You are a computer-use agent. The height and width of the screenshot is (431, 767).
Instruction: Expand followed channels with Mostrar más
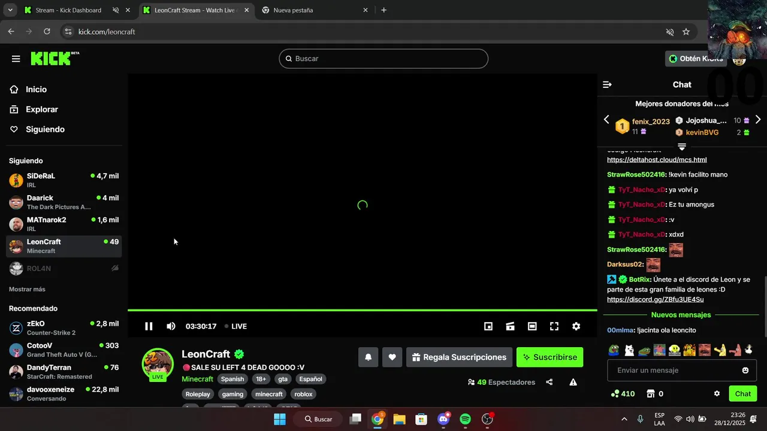click(27, 289)
